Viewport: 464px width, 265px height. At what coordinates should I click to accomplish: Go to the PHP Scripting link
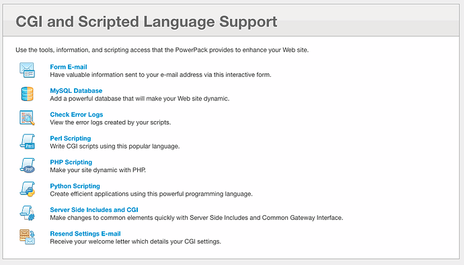(x=71, y=162)
